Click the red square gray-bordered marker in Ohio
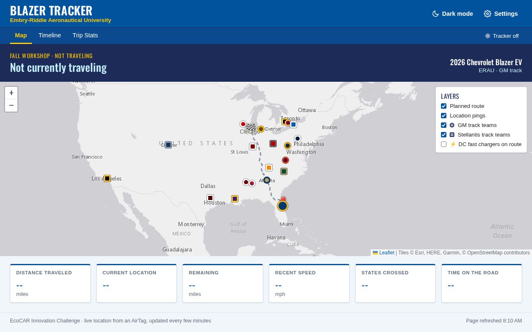 [x=273, y=144]
